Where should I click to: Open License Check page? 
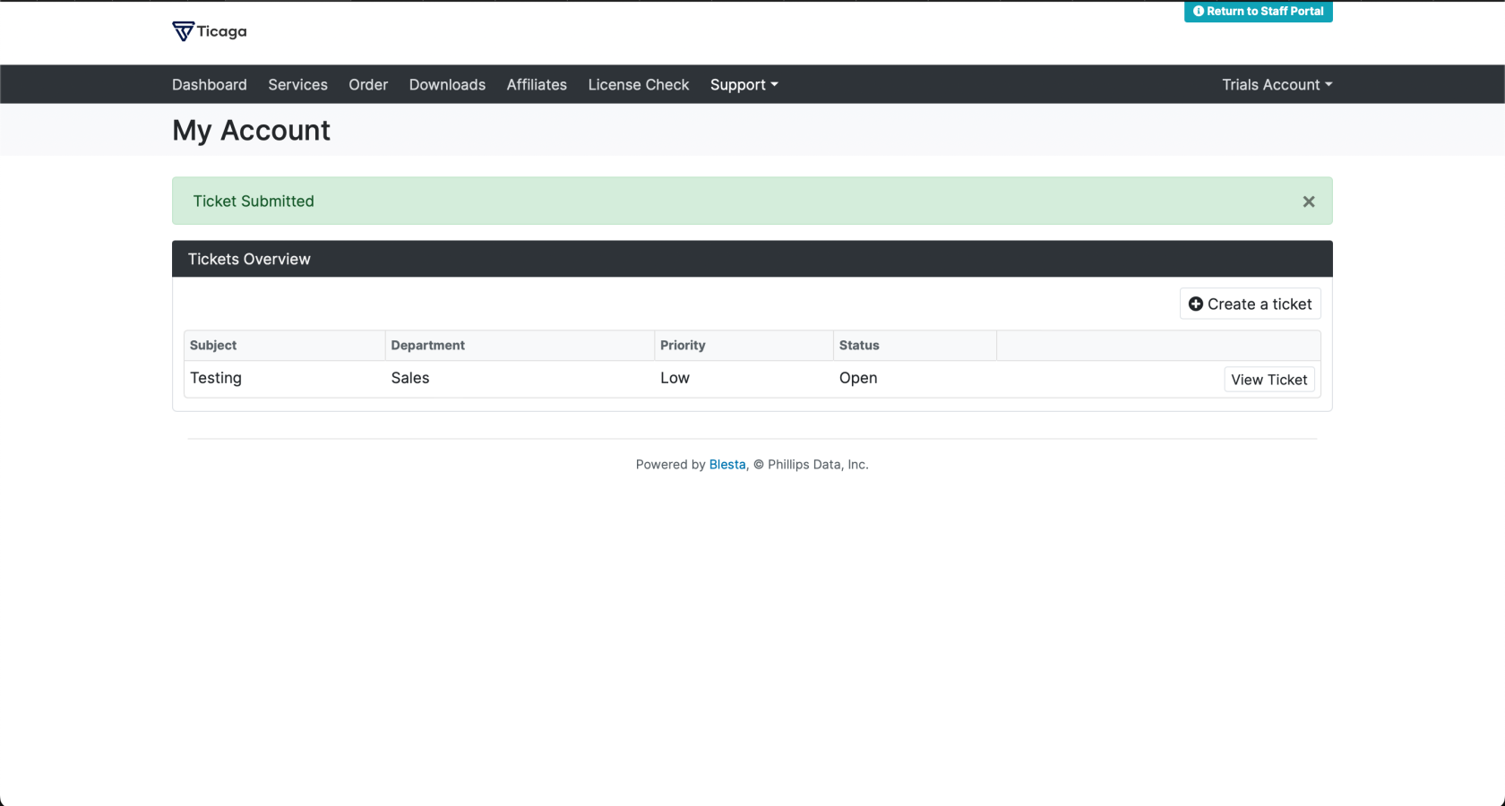pos(639,84)
